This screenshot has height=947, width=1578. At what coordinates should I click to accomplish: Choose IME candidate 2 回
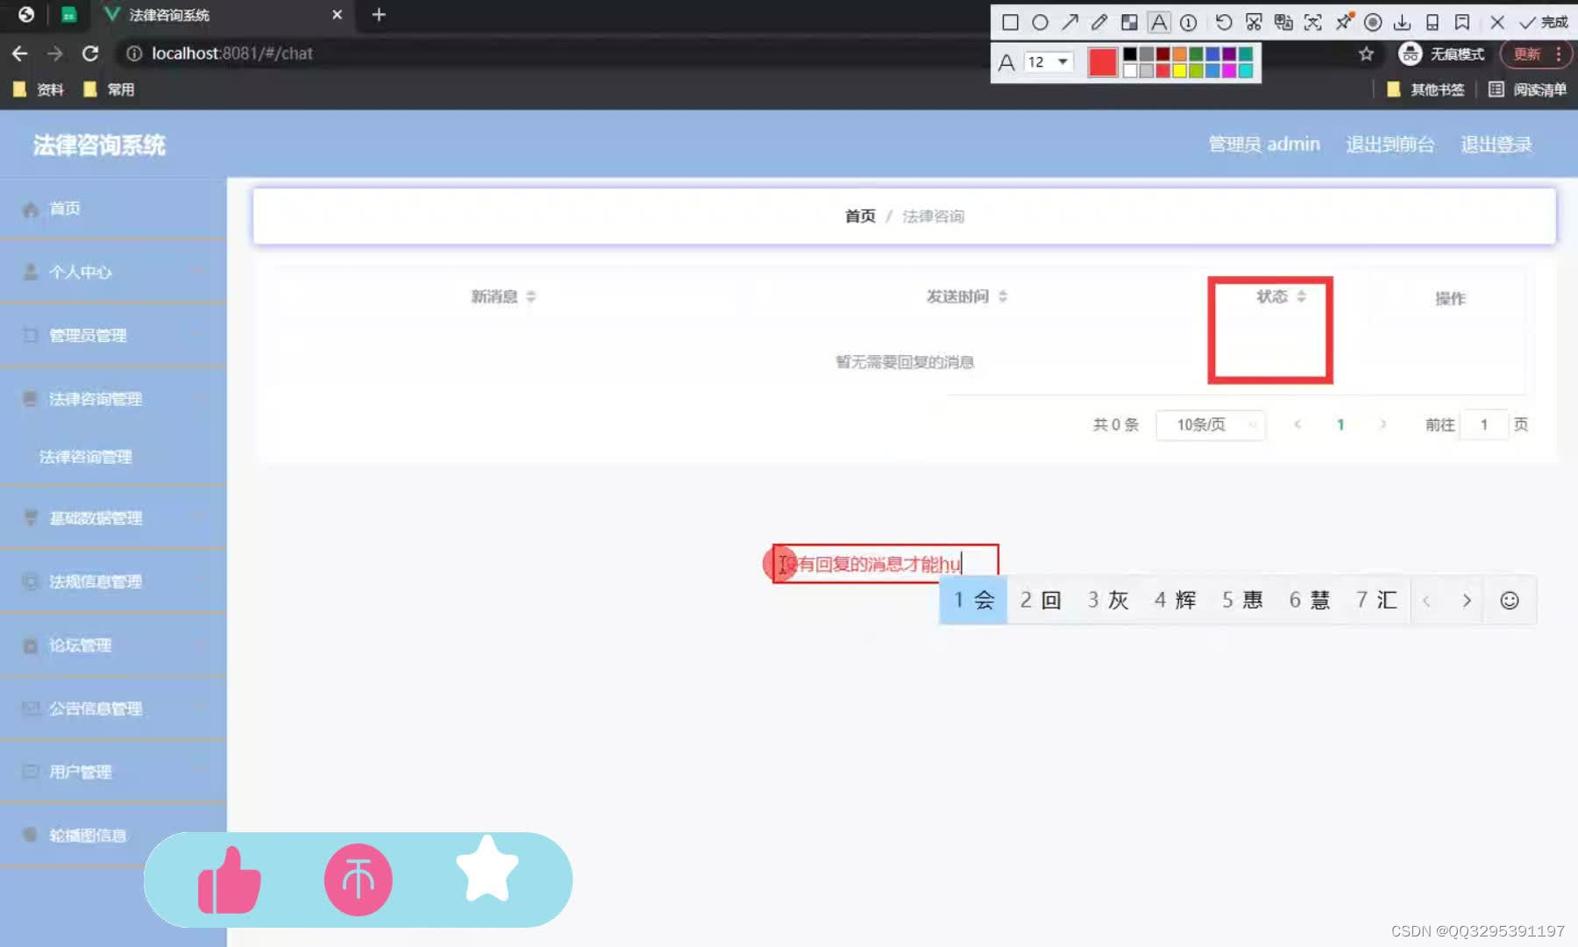(x=1041, y=600)
